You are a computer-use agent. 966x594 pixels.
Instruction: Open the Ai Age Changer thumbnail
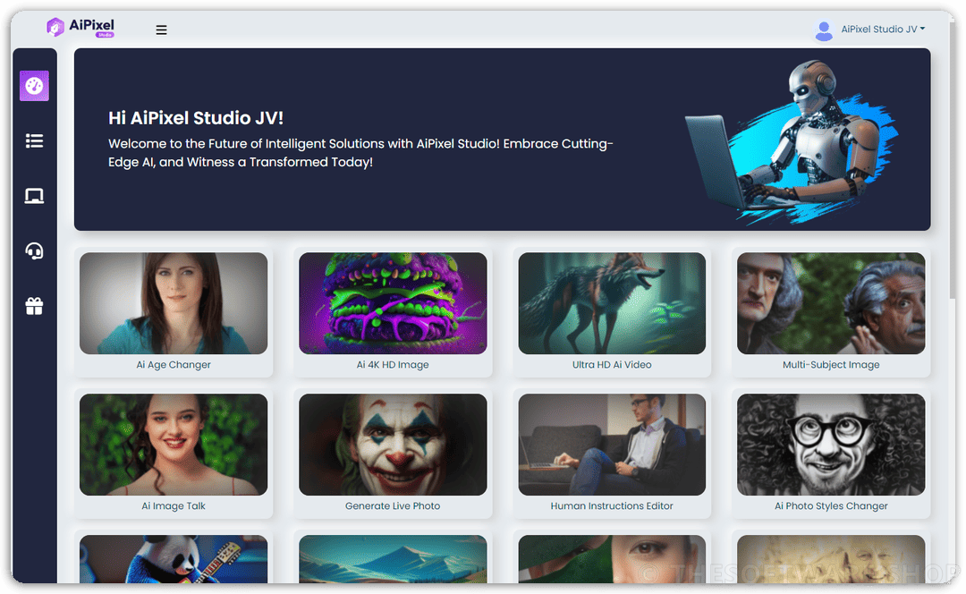click(x=174, y=303)
